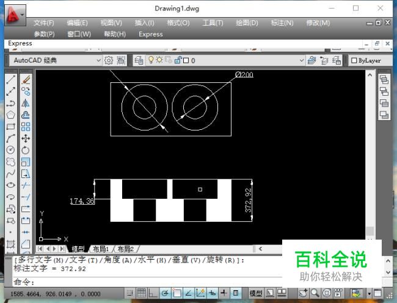Open the 绘图(D) menu

247,23
